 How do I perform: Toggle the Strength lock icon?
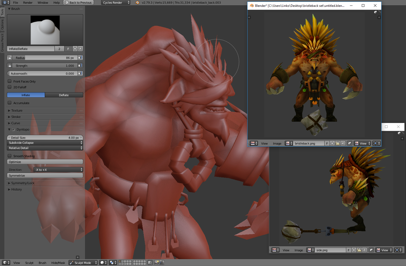tap(10, 65)
